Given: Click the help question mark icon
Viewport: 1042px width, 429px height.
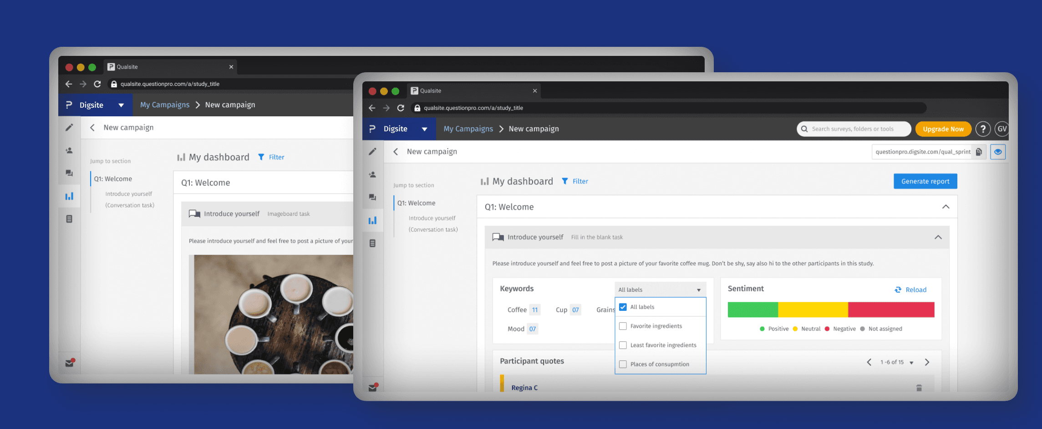Looking at the screenshot, I should click(983, 129).
